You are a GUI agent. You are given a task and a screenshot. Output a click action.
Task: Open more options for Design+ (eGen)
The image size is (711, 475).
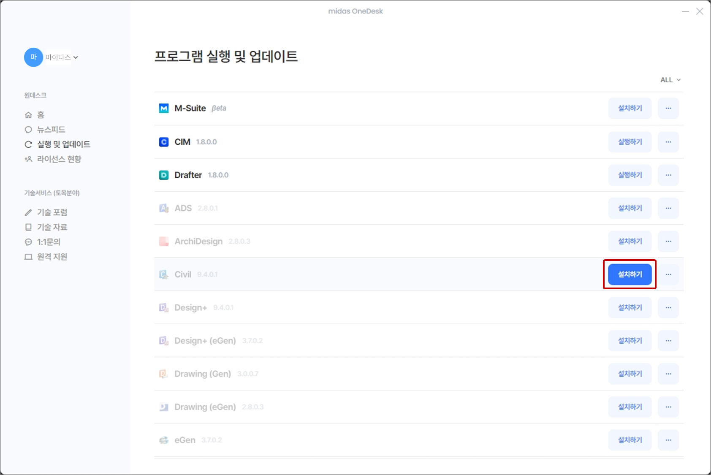(x=668, y=341)
